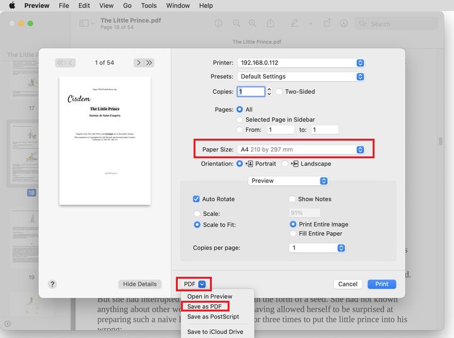The height and width of the screenshot is (338, 454).
Task: Open the Help menu
Action: pos(206,6)
